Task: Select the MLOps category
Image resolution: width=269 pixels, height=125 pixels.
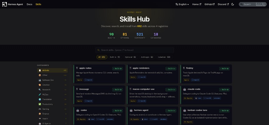Action: [52, 94]
